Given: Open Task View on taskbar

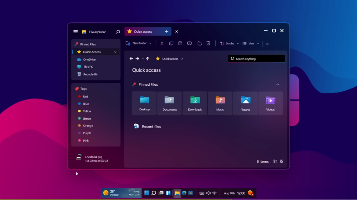Looking at the screenshot, I should 161,193.
